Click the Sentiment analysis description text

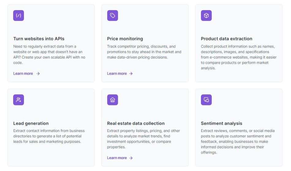point(238,142)
